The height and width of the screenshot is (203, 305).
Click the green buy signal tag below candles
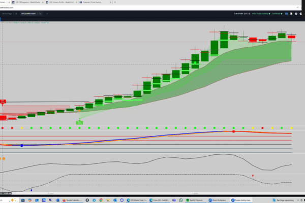point(79,123)
